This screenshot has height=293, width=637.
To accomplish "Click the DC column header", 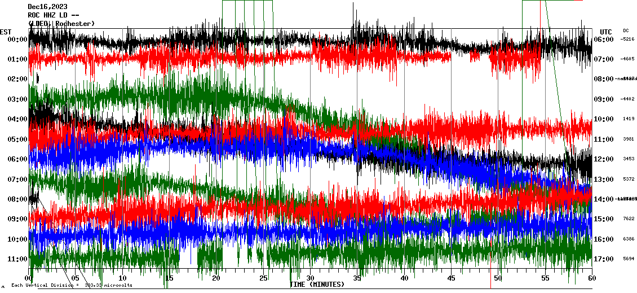I will (x=626, y=30).
